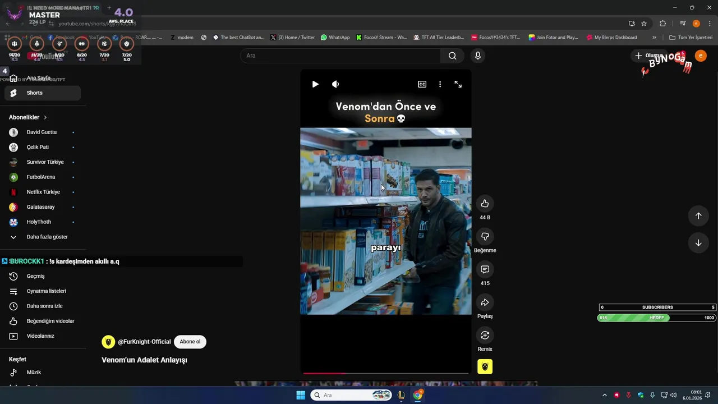Play the Venom short video
The image size is (718, 404).
click(315, 84)
